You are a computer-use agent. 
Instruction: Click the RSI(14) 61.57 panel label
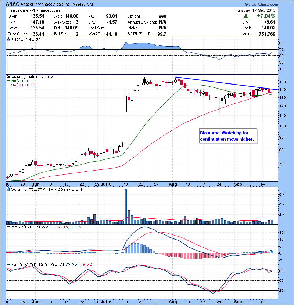[26, 39]
